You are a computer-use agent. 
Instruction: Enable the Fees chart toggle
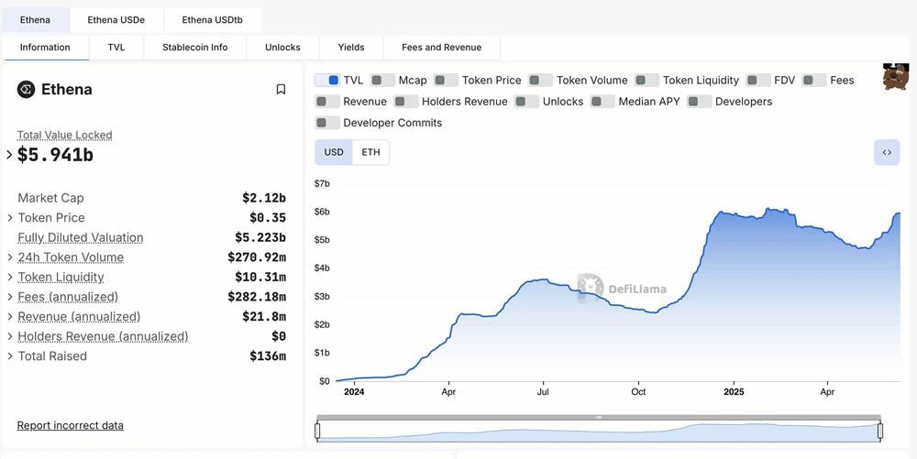814,81
